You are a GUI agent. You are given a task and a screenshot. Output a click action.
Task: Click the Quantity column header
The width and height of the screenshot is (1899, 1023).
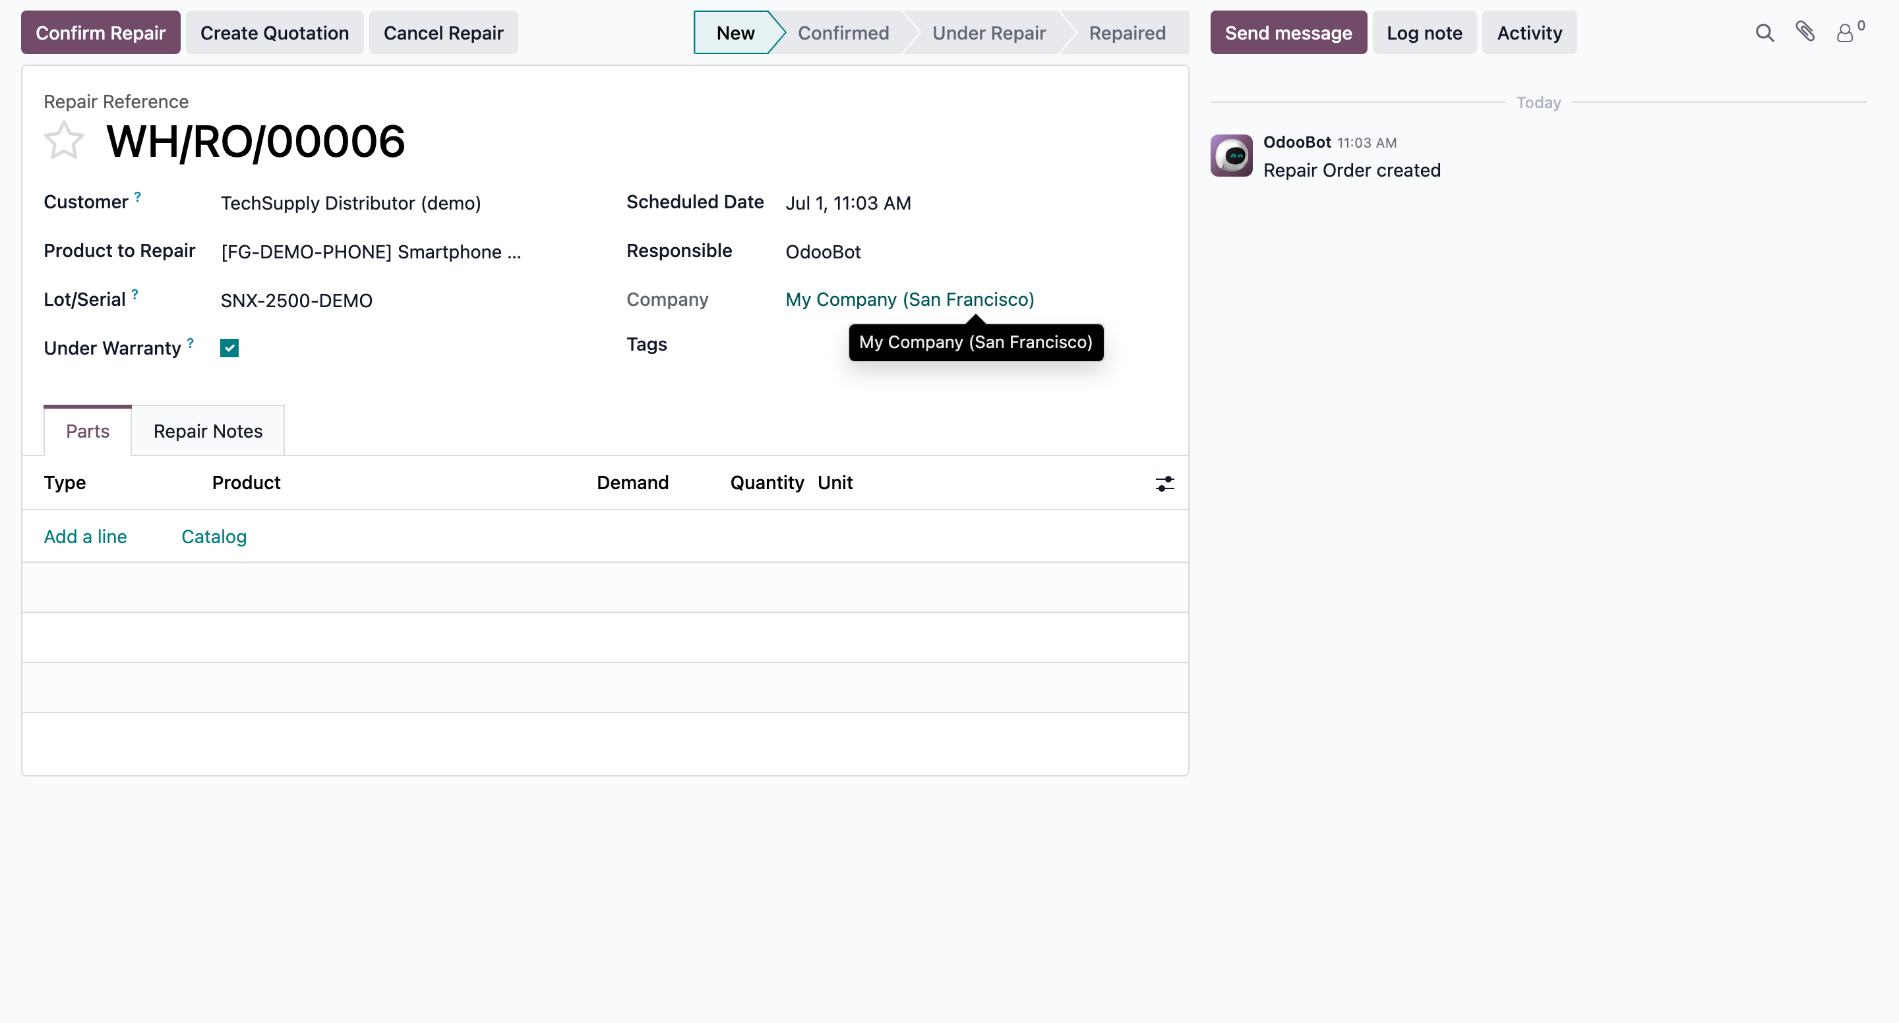766,482
